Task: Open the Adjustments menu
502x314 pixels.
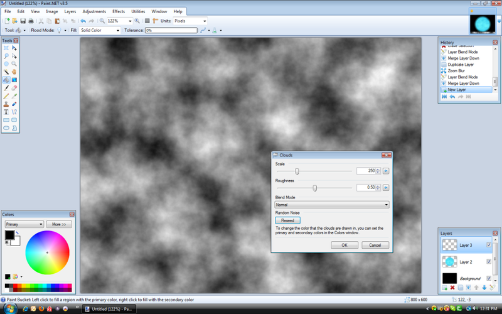Action: click(94, 11)
